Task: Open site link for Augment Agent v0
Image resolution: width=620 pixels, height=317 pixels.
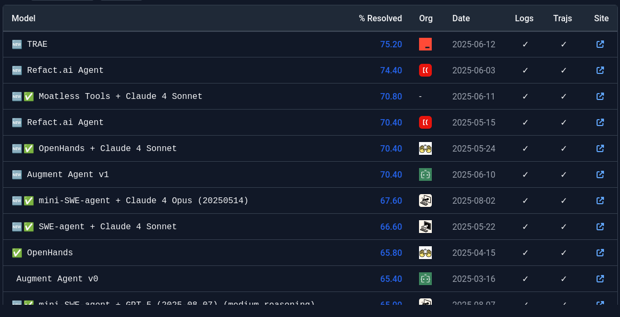Action: tap(600, 278)
